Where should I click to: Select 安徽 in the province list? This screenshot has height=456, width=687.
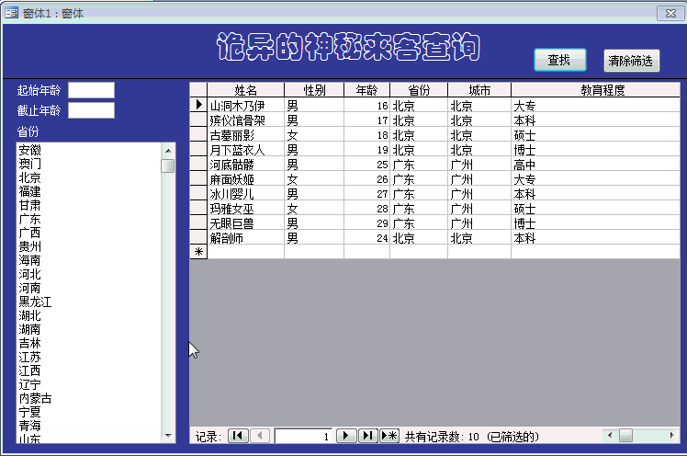[x=88, y=151]
